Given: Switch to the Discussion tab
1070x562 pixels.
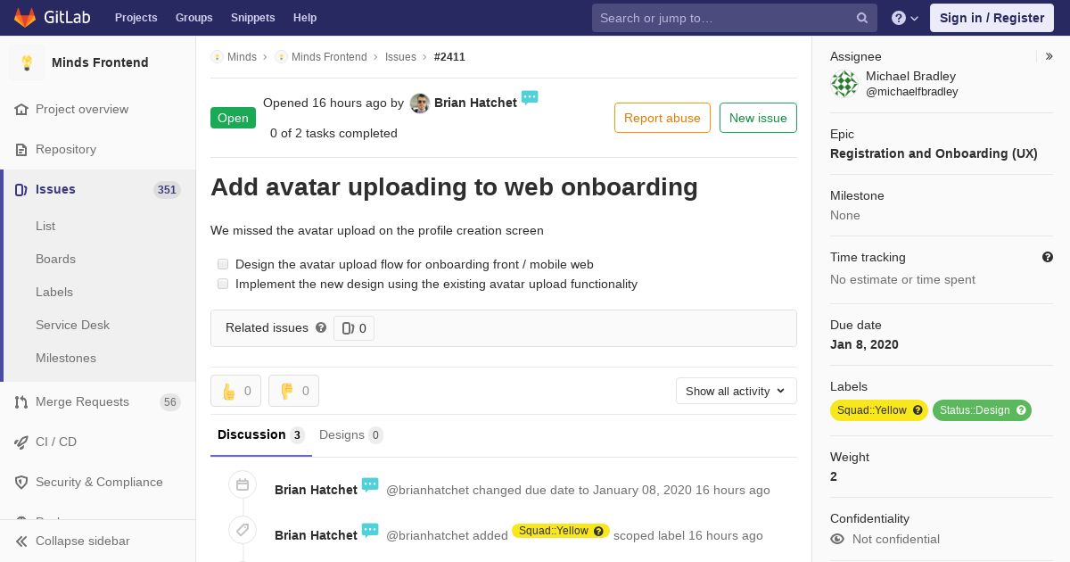Looking at the screenshot, I should (261, 435).
